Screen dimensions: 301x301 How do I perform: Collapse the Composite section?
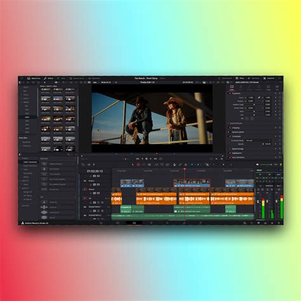236,137
